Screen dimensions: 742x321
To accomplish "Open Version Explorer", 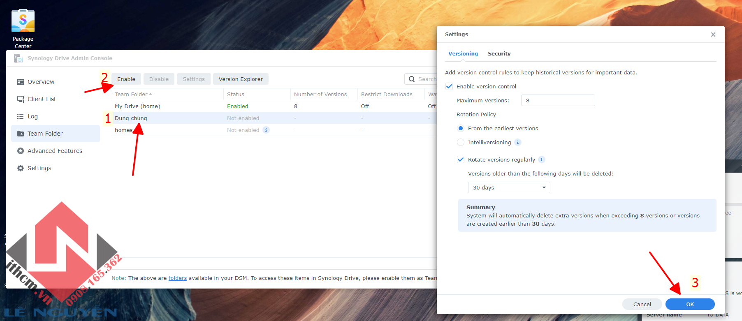I will pyautogui.click(x=241, y=79).
